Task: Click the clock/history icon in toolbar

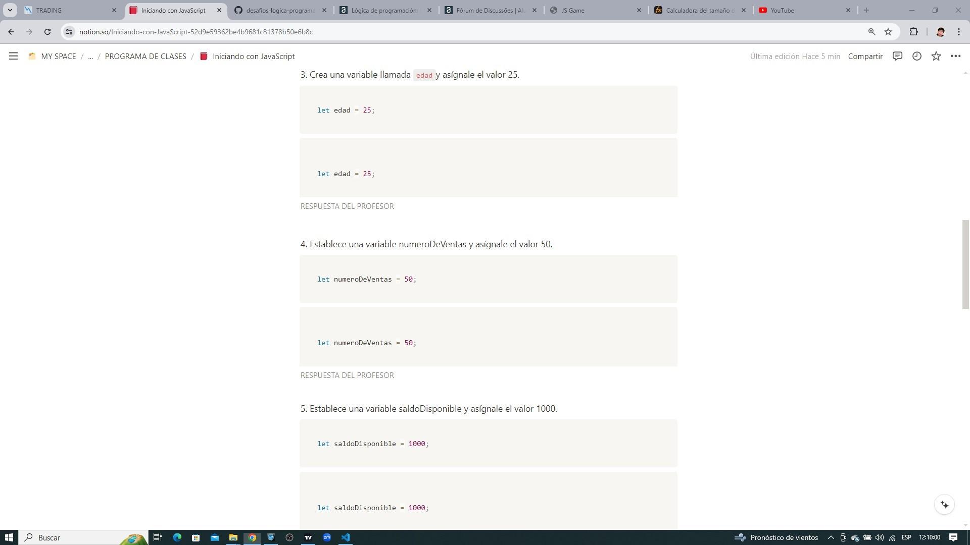Action: 918,56
